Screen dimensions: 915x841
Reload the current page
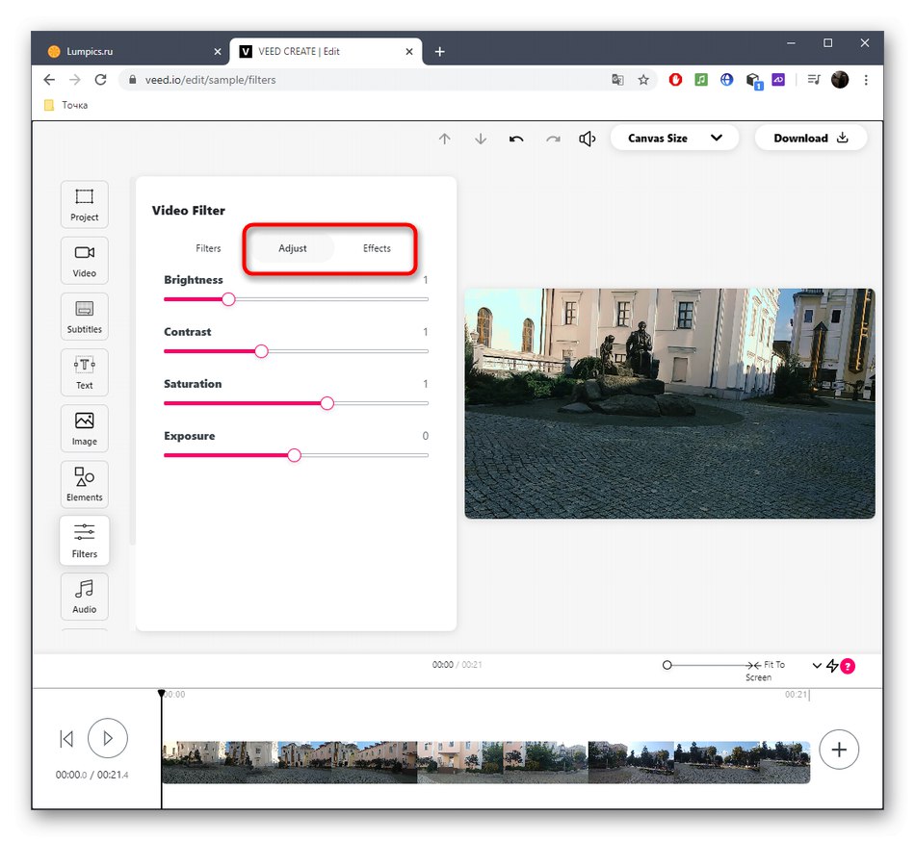click(x=100, y=79)
